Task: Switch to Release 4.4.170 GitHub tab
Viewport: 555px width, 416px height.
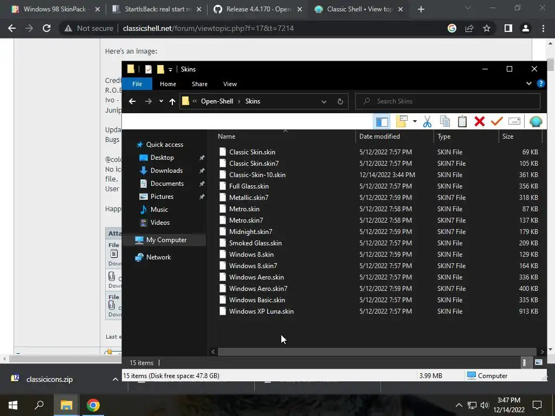Action: [257, 9]
